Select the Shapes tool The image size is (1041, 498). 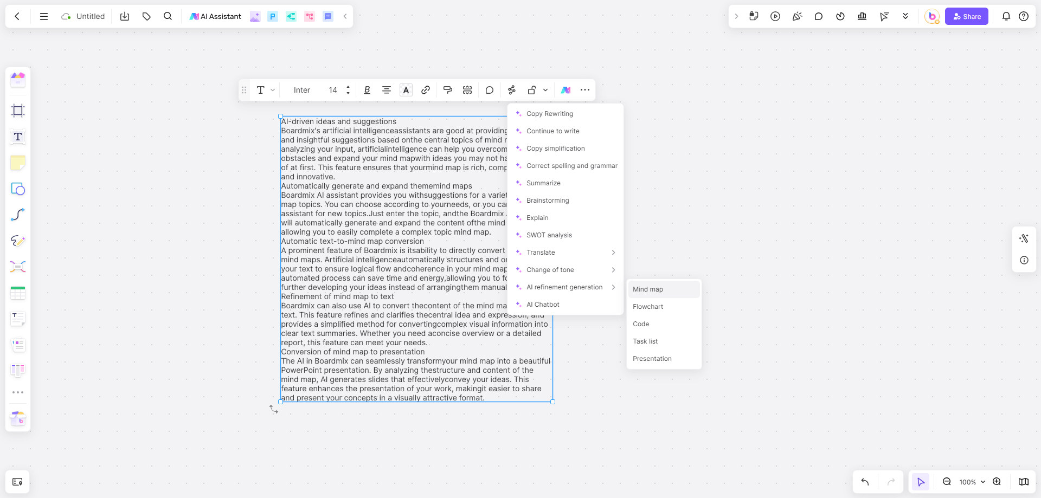click(18, 189)
